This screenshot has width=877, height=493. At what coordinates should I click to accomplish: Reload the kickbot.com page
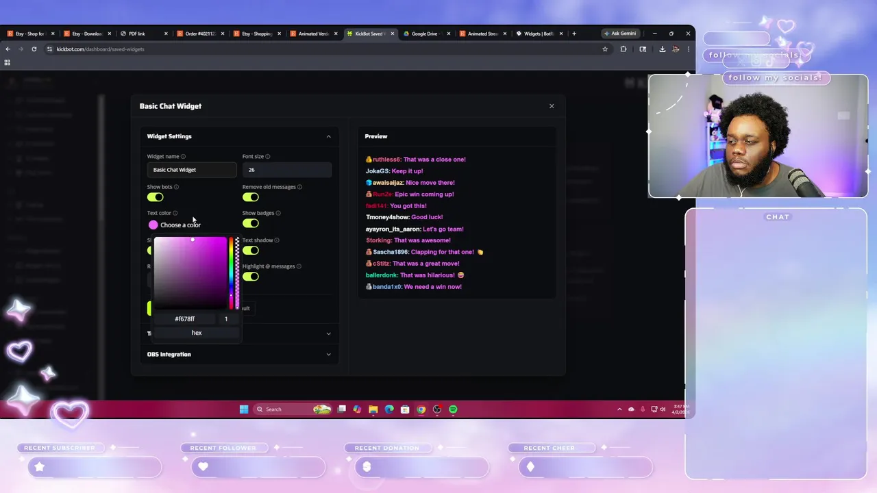point(34,49)
